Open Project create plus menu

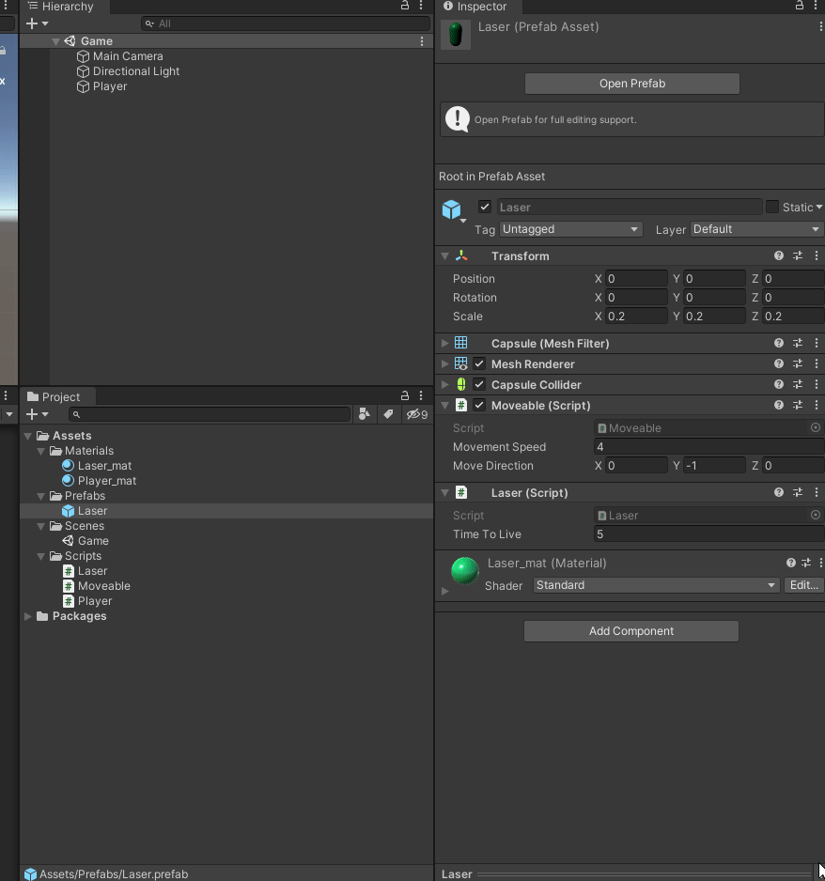(x=37, y=414)
